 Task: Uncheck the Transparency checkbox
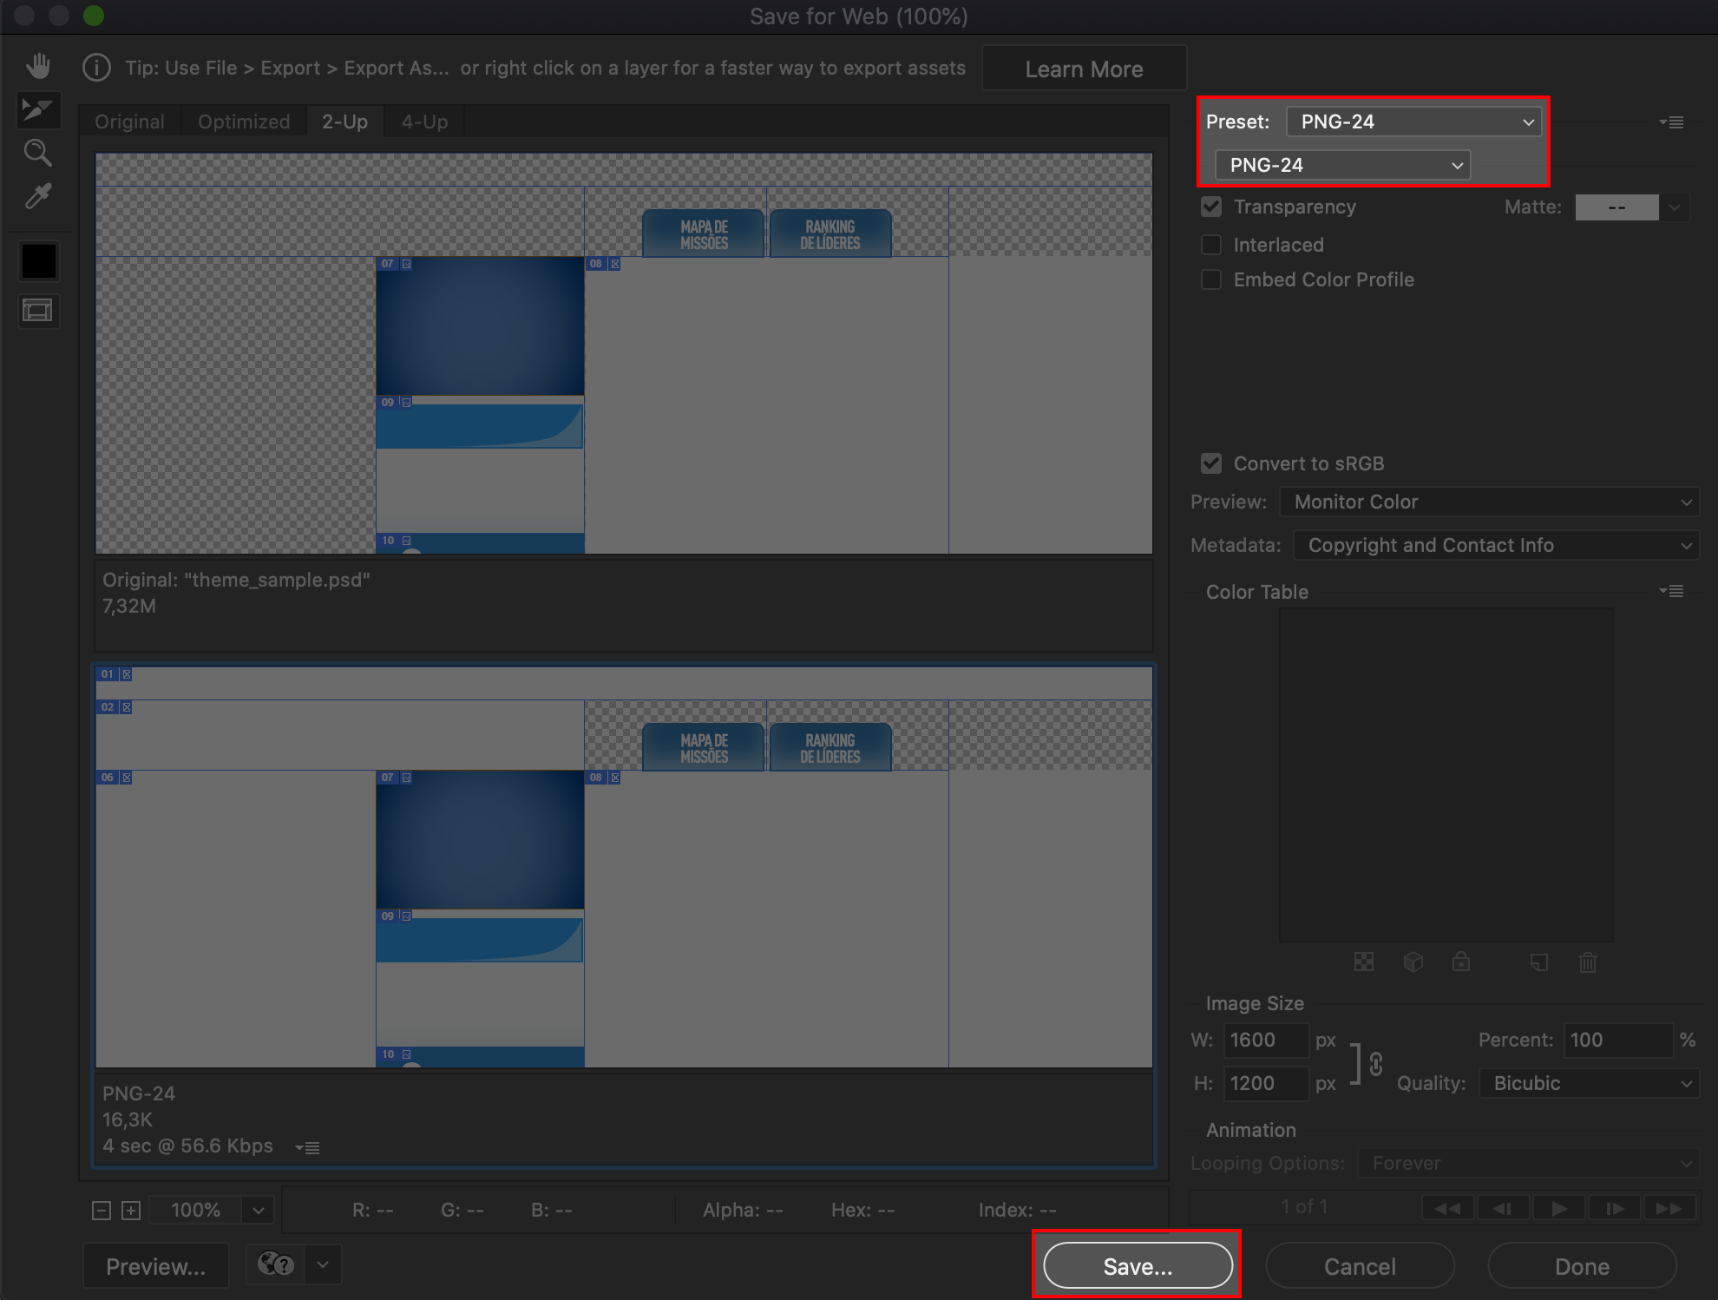tap(1211, 207)
